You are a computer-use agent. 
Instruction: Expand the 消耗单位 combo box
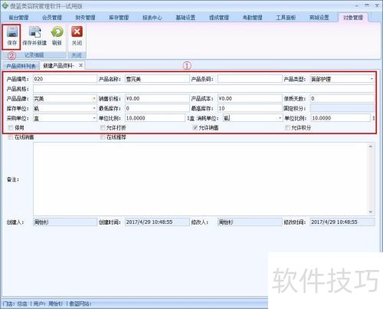click(280, 118)
